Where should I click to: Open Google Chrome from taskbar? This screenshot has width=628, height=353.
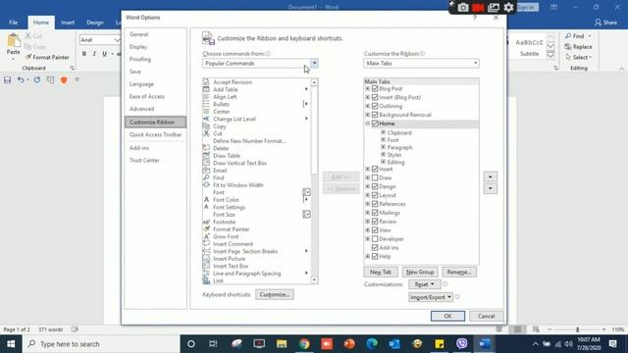point(304,344)
